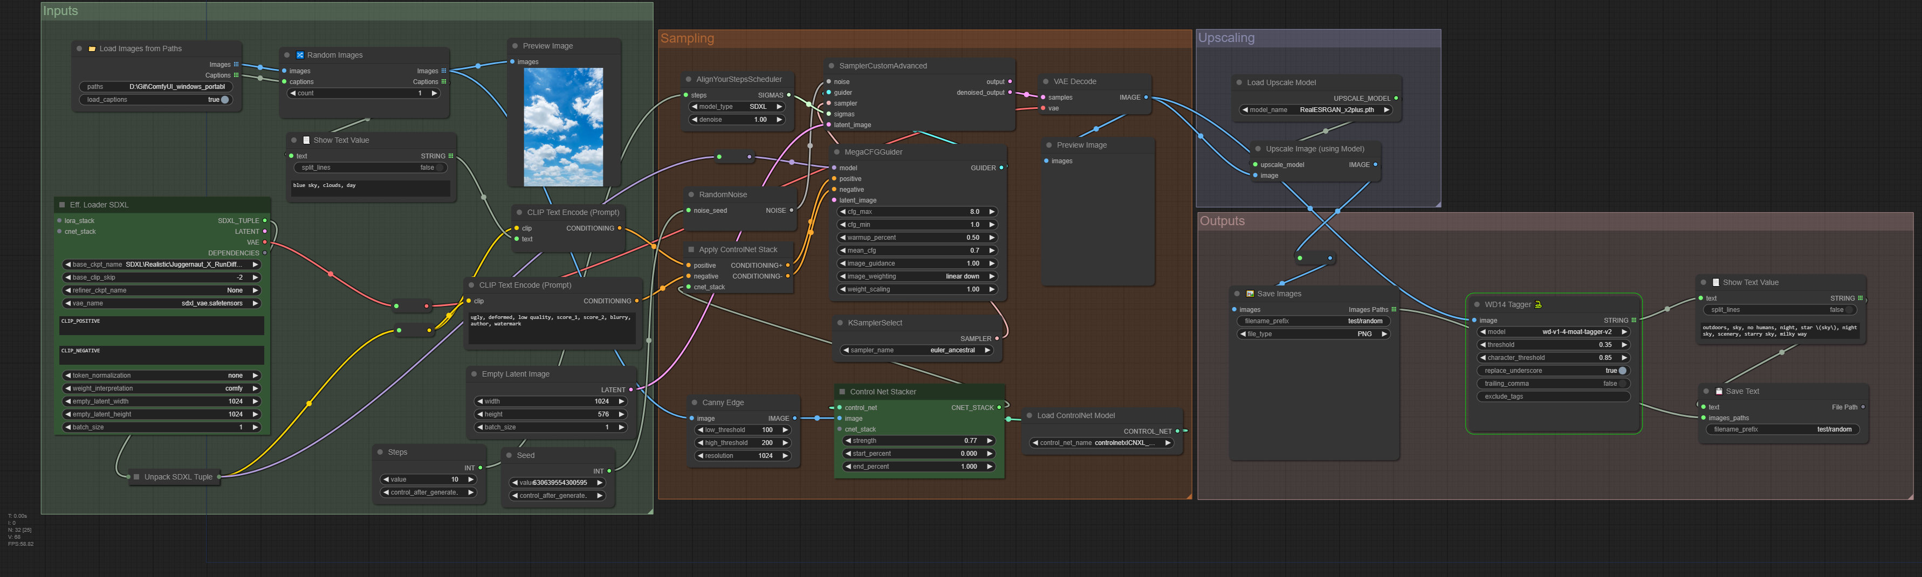
Task: Toggle load_captions switch in Load Images from Paths
Action: click(224, 100)
